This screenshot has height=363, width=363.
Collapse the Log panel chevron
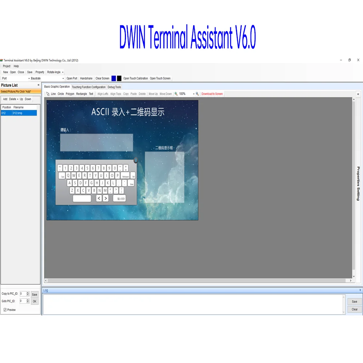point(360,290)
